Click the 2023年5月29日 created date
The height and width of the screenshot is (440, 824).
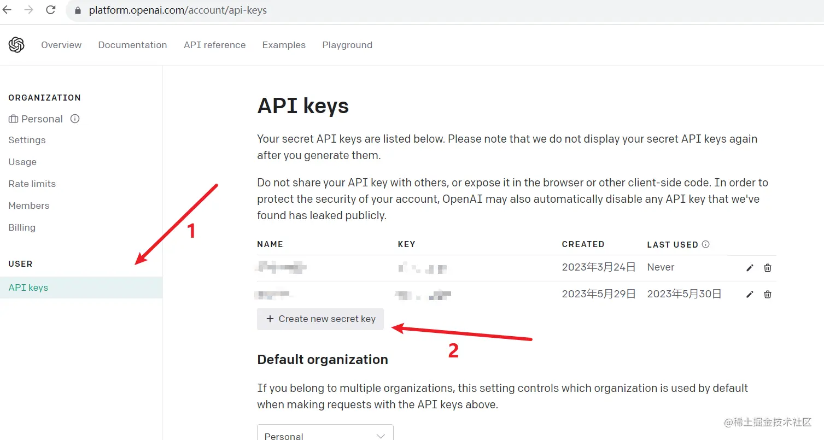point(599,294)
